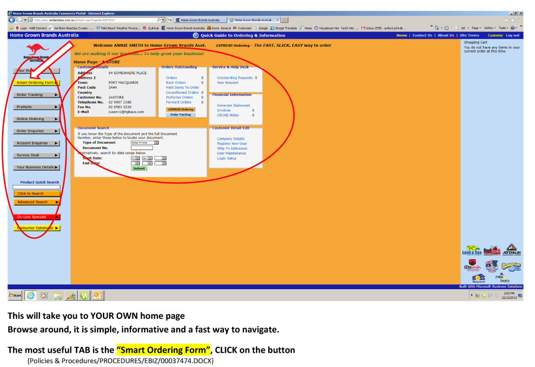Click the Generate Statement link
535x367 pixels.
pos(233,105)
